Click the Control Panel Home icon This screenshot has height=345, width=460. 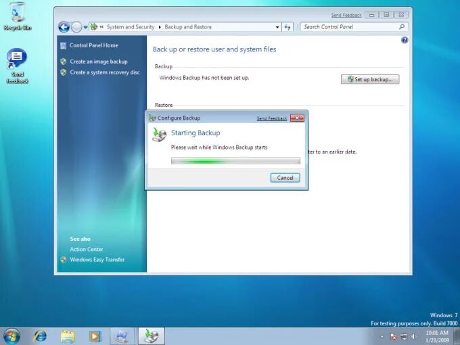pos(64,46)
